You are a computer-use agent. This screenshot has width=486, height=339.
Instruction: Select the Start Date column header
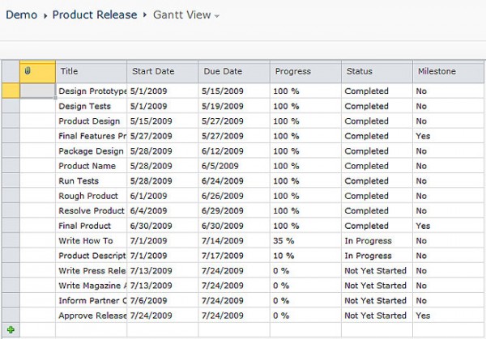[162, 72]
